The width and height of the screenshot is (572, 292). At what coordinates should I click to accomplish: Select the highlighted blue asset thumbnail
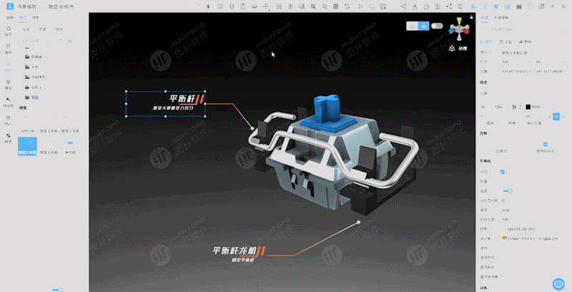(x=27, y=146)
